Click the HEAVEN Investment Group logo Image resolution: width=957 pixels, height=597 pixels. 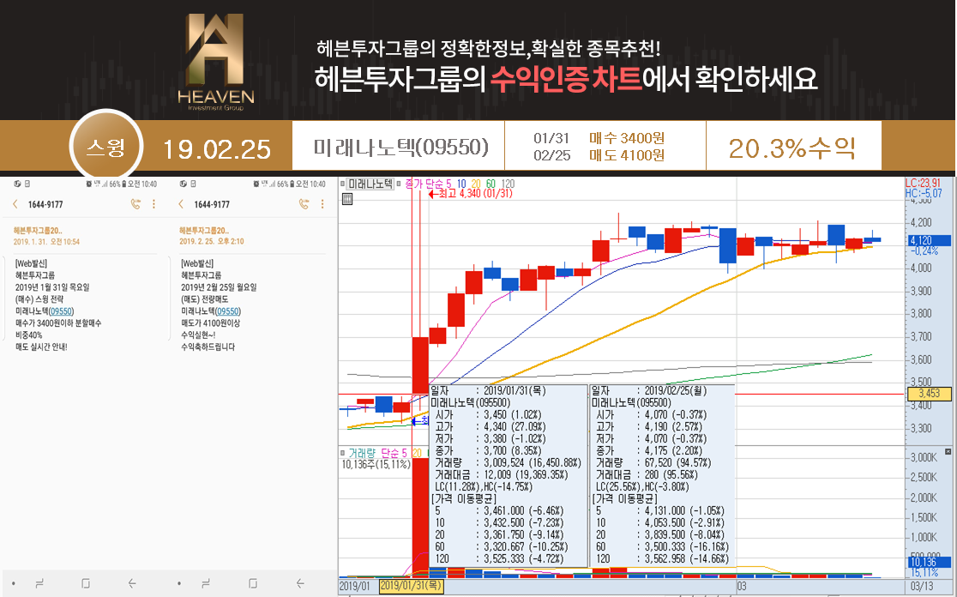215,63
